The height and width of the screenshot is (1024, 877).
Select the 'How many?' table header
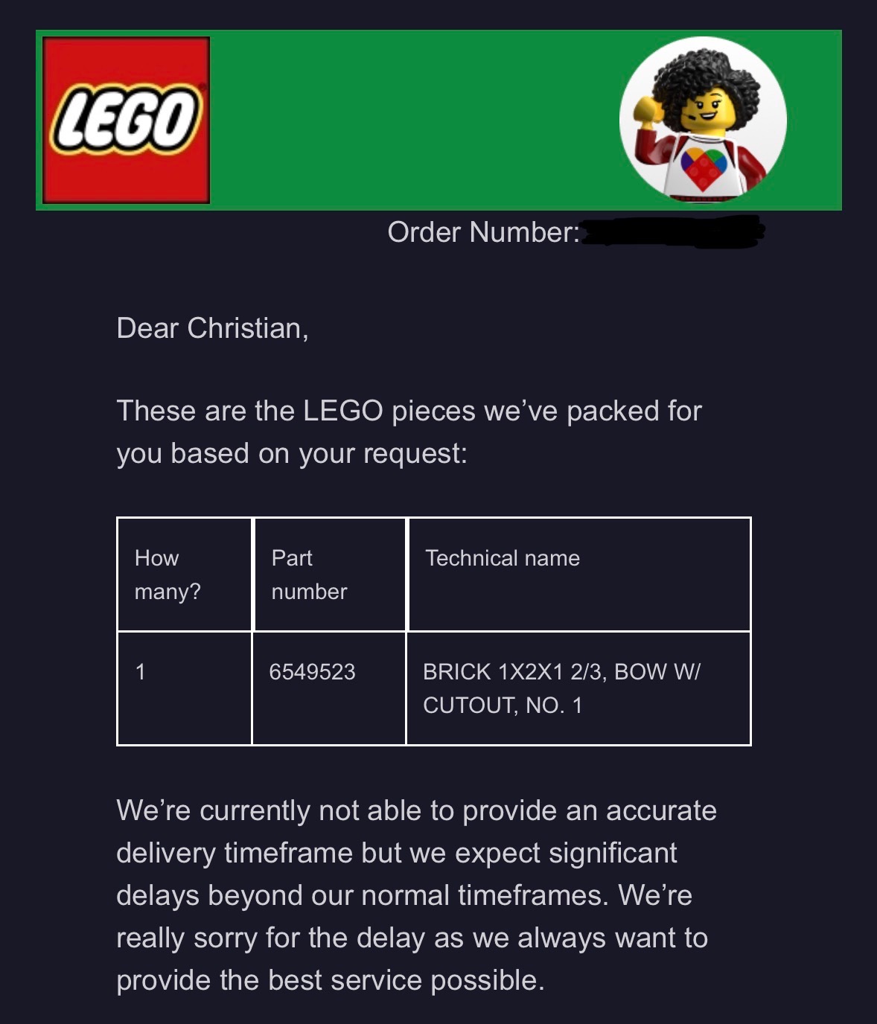(168, 575)
